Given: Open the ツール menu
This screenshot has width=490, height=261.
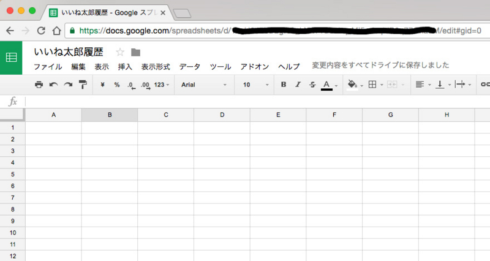Looking at the screenshot, I should [221, 67].
